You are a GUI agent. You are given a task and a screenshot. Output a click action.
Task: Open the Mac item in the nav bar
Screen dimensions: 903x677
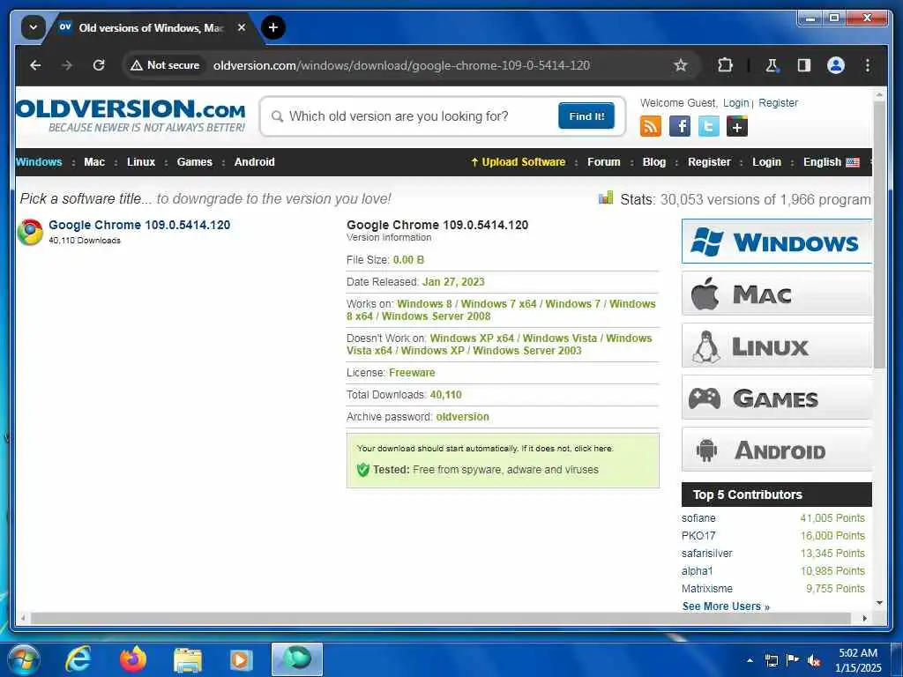(94, 162)
